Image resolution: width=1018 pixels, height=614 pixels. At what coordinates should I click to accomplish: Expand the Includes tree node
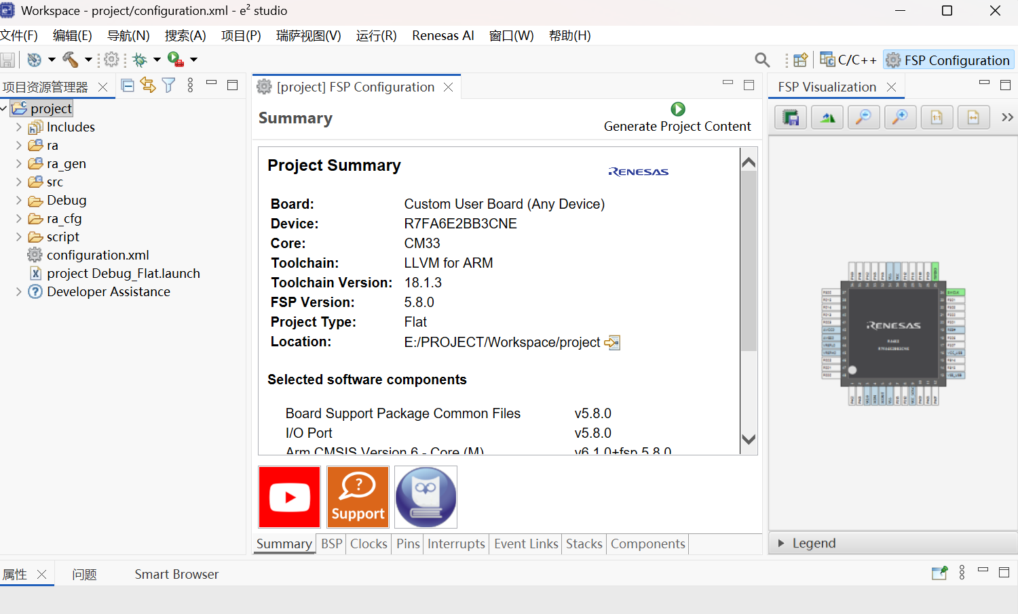[x=19, y=127]
